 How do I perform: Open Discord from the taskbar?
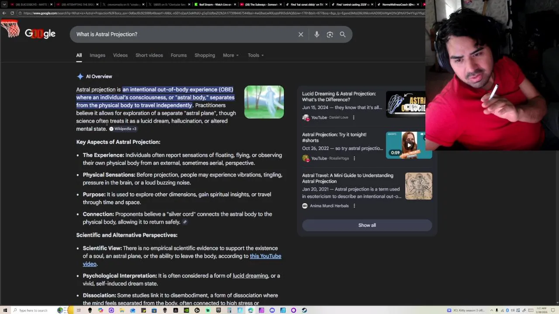click(x=272, y=310)
